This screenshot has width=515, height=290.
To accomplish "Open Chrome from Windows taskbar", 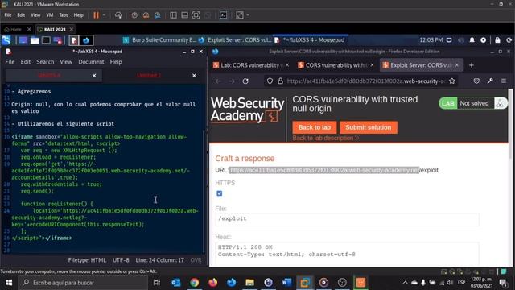I will tap(195, 283).
